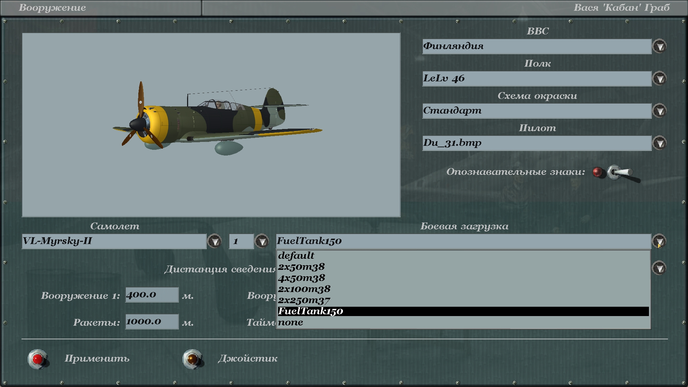Choose the 2x50m38 loadout entry
The image size is (688, 387).
click(301, 267)
